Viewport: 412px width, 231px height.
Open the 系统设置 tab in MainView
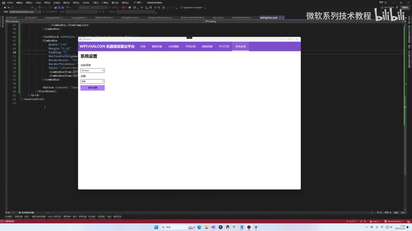(240, 47)
